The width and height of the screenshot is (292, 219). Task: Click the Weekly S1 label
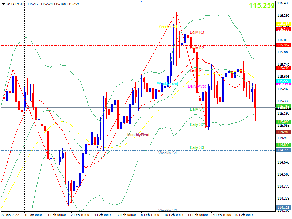pyautogui.click(x=168, y=153)
